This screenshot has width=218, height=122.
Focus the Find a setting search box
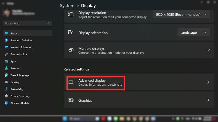pos(27,23)
